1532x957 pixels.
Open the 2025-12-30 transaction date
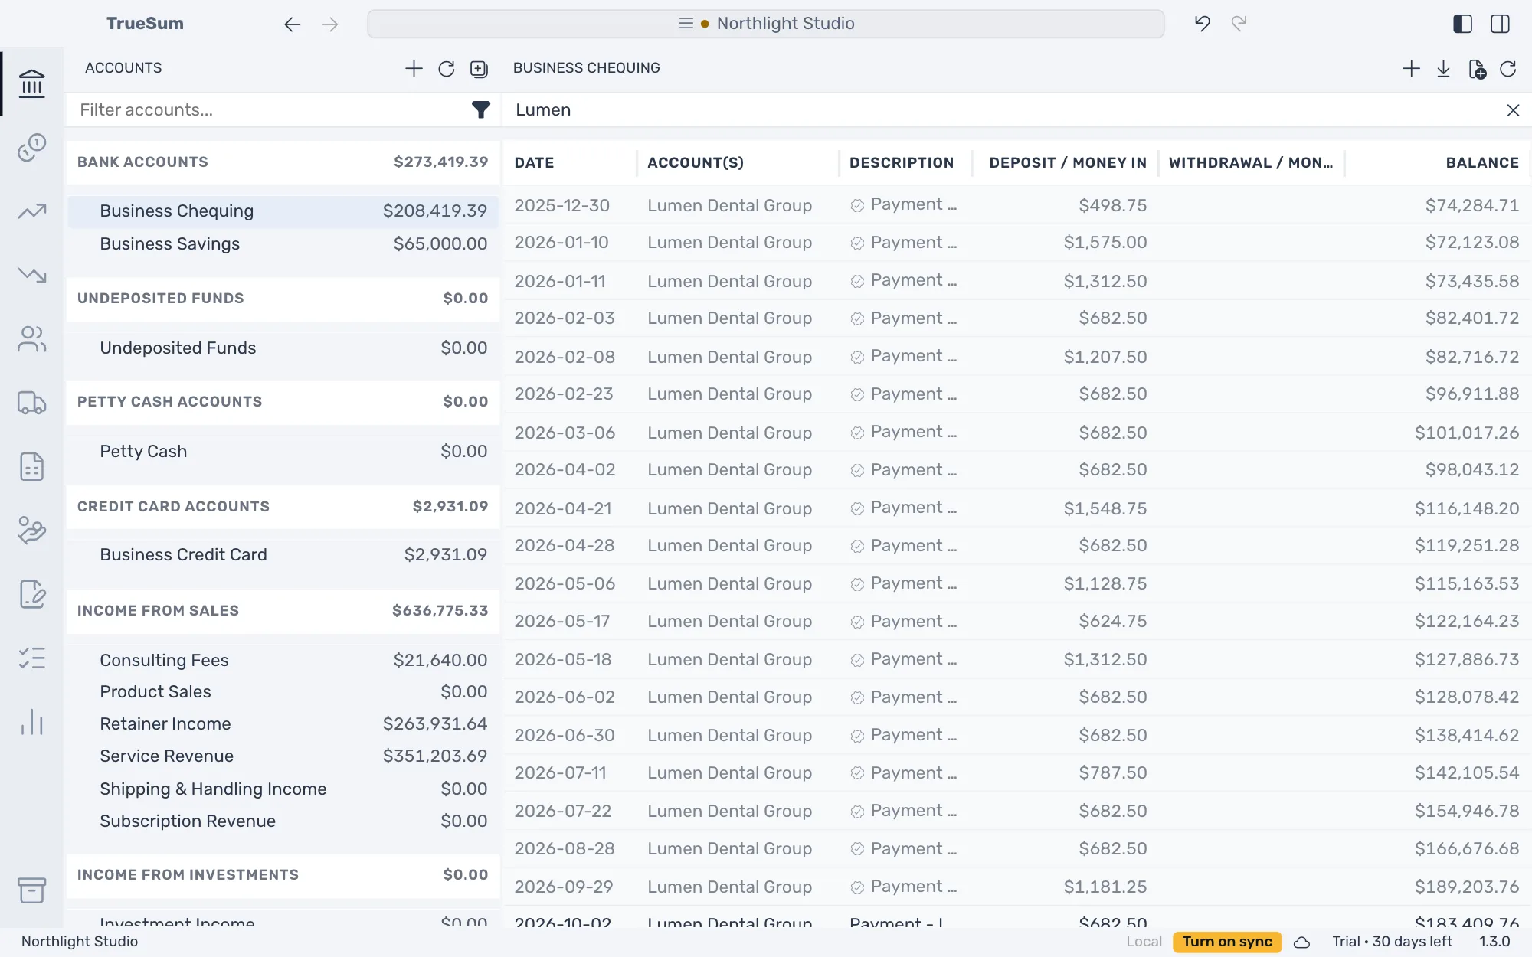pos(562,206)
